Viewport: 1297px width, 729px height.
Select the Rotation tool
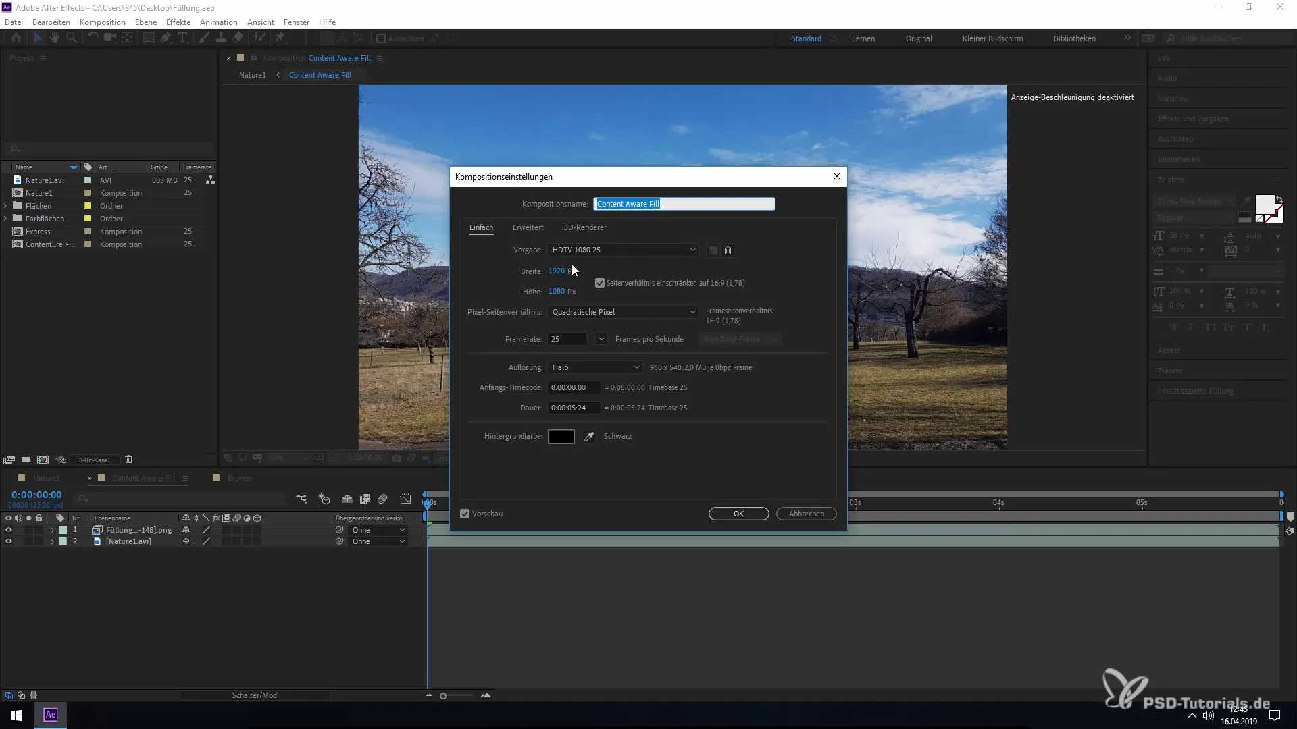tap(93, 38)
